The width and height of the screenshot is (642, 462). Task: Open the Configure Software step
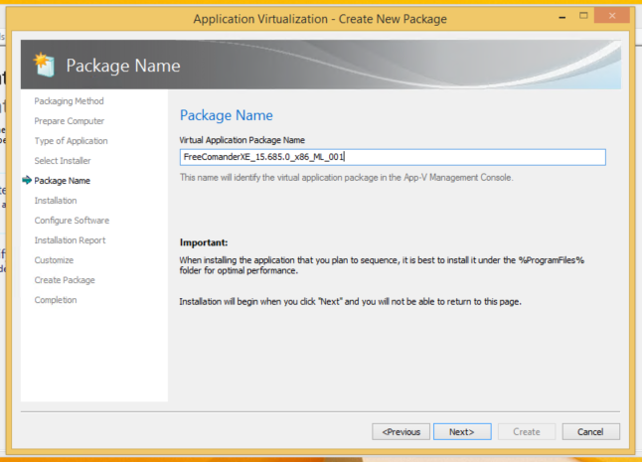[x=72, y=221]
